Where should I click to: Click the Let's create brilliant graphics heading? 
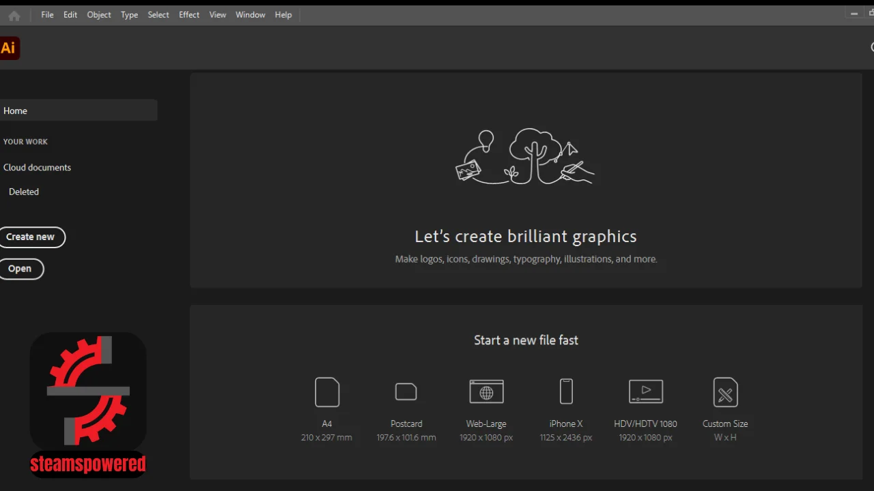(526, 237)
